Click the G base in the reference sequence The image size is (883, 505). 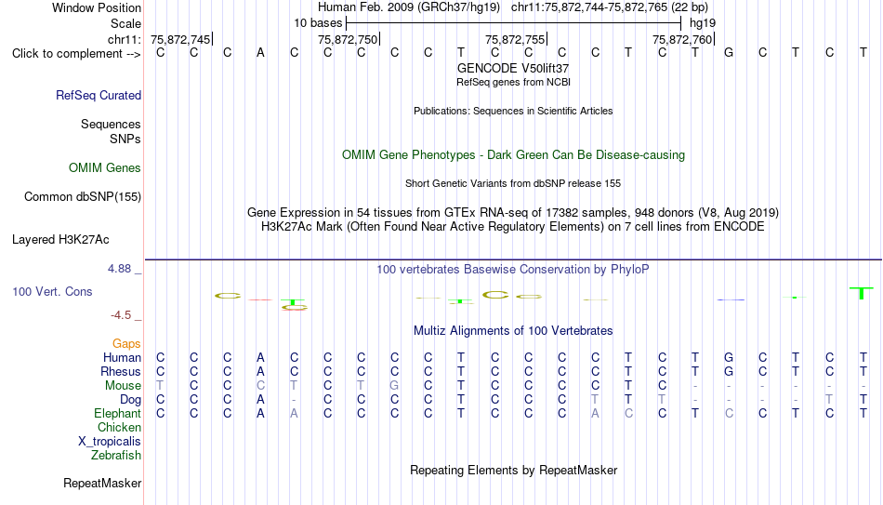pos(729,53)
